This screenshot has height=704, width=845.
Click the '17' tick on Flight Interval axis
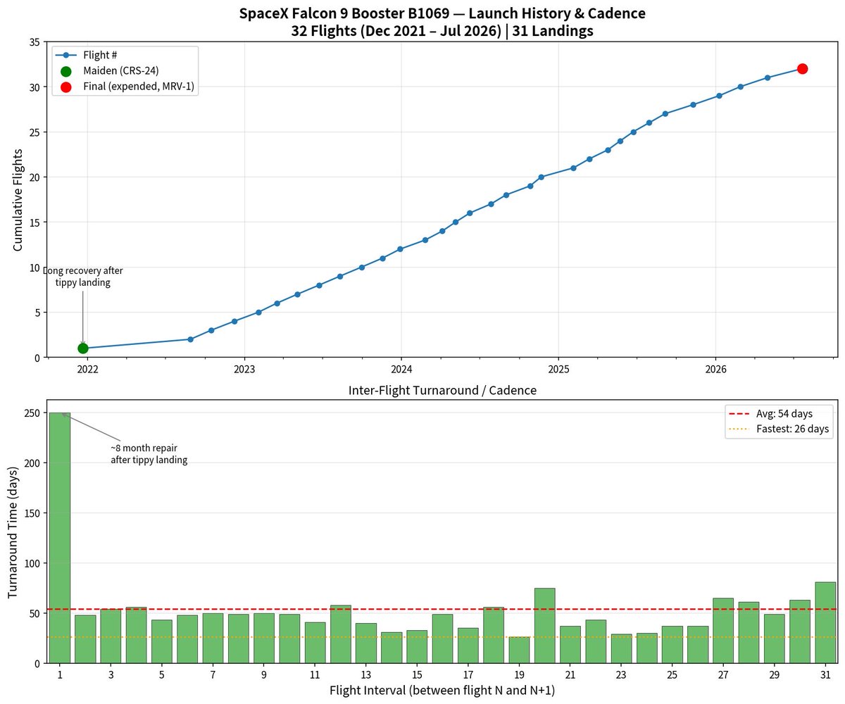click(x=468, y=676)
